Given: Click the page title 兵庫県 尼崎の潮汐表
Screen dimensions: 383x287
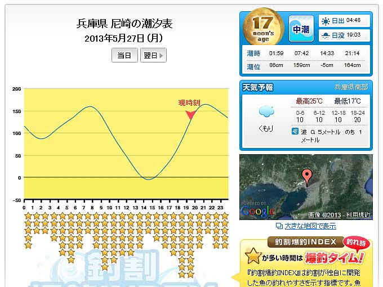Looking at the screenshot, I should tap(124, 24).
